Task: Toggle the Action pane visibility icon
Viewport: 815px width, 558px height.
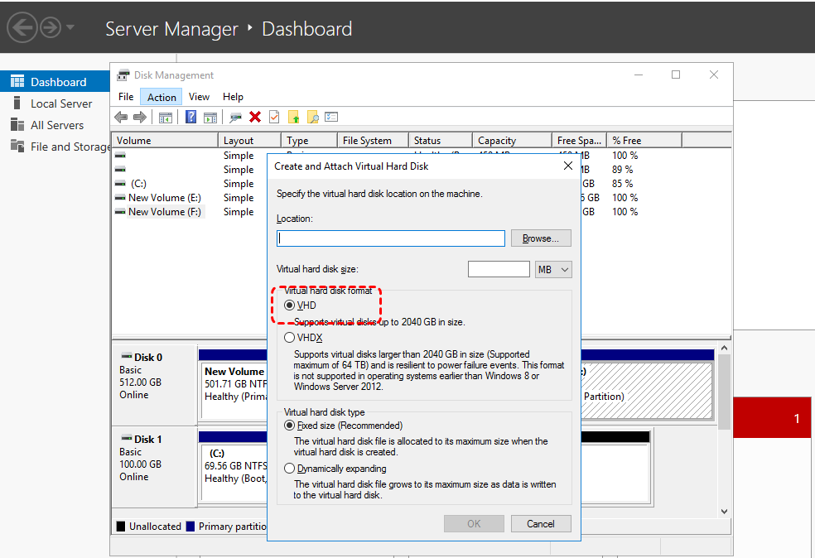Action: coord(210,116)
